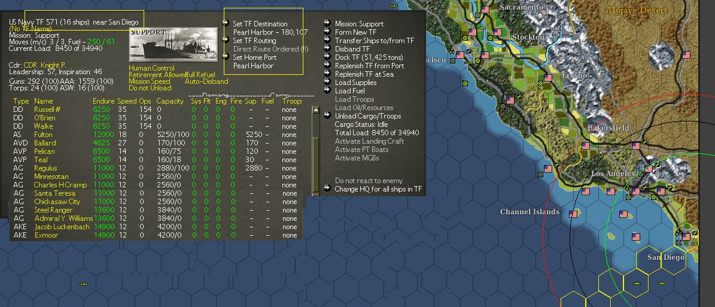Click the ship list scrollbar thumb
Screen dimensions: 715x307
coord(315,164)
